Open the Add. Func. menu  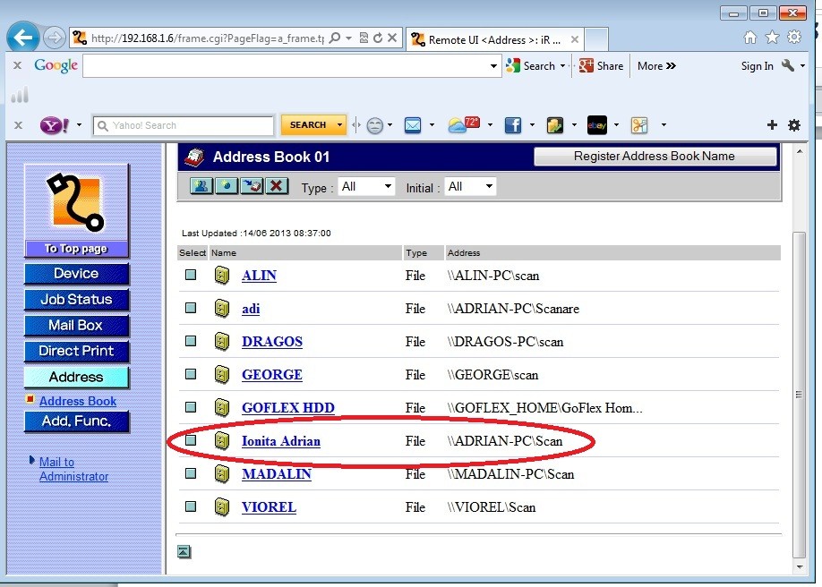pos(76,421)
